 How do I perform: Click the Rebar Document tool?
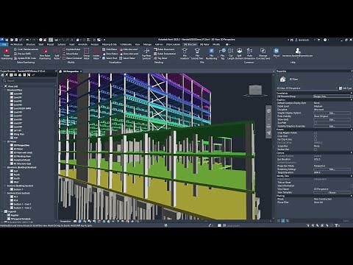pyautogui.click(x=164, y=49)
